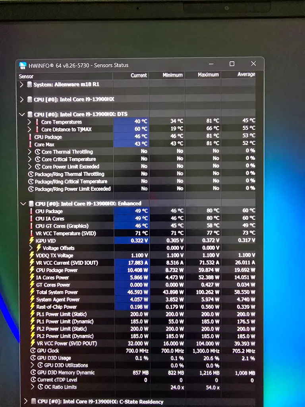Click the chip icon beside the DTS section
The image size is (305, 407).
30,114
